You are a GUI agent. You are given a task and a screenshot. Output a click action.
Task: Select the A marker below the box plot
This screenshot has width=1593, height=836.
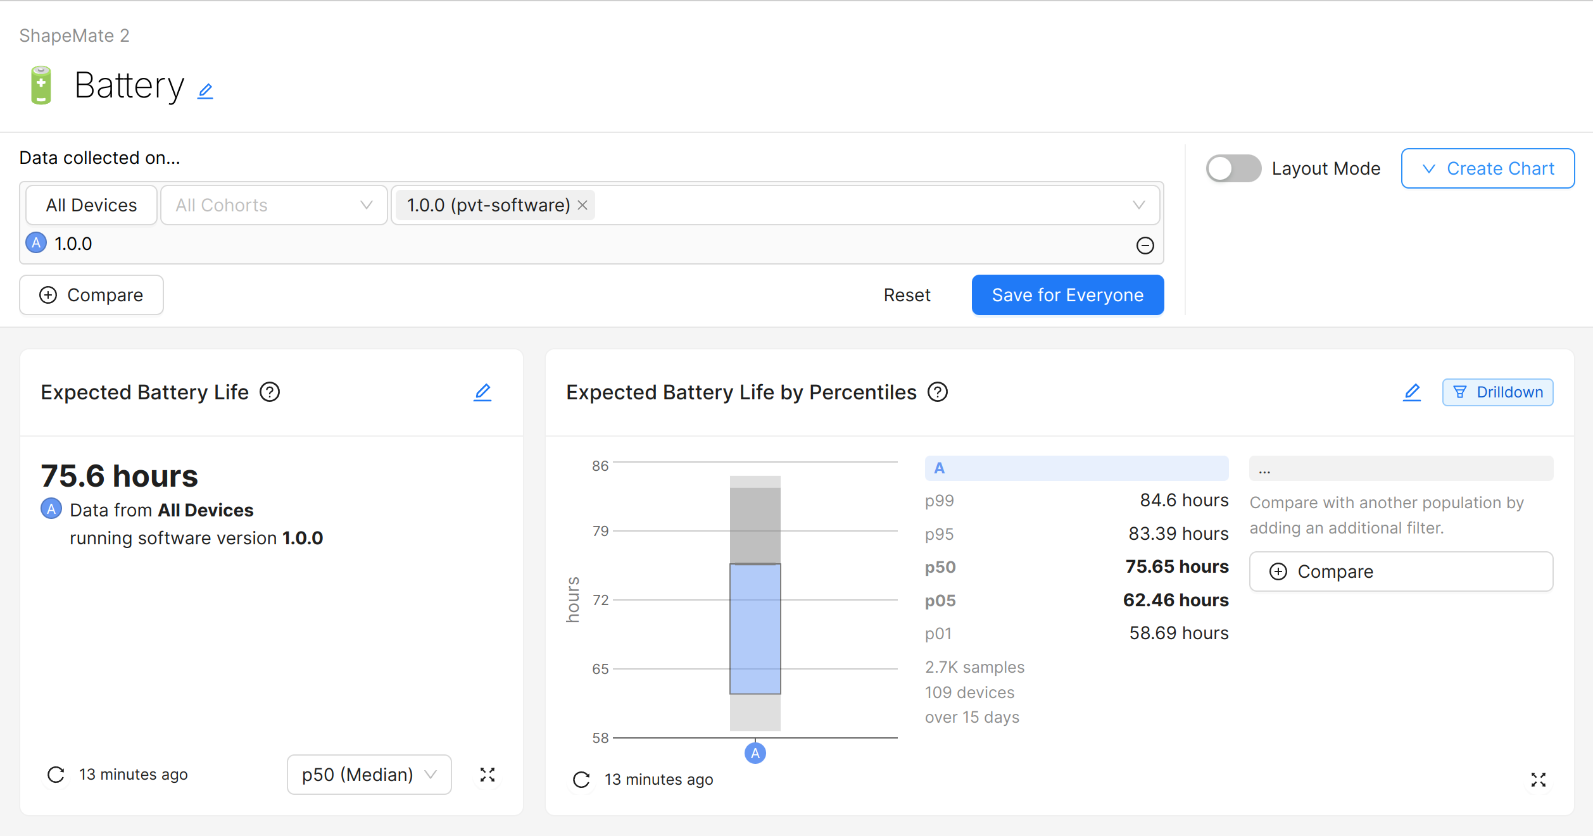[x=755, y=752]
